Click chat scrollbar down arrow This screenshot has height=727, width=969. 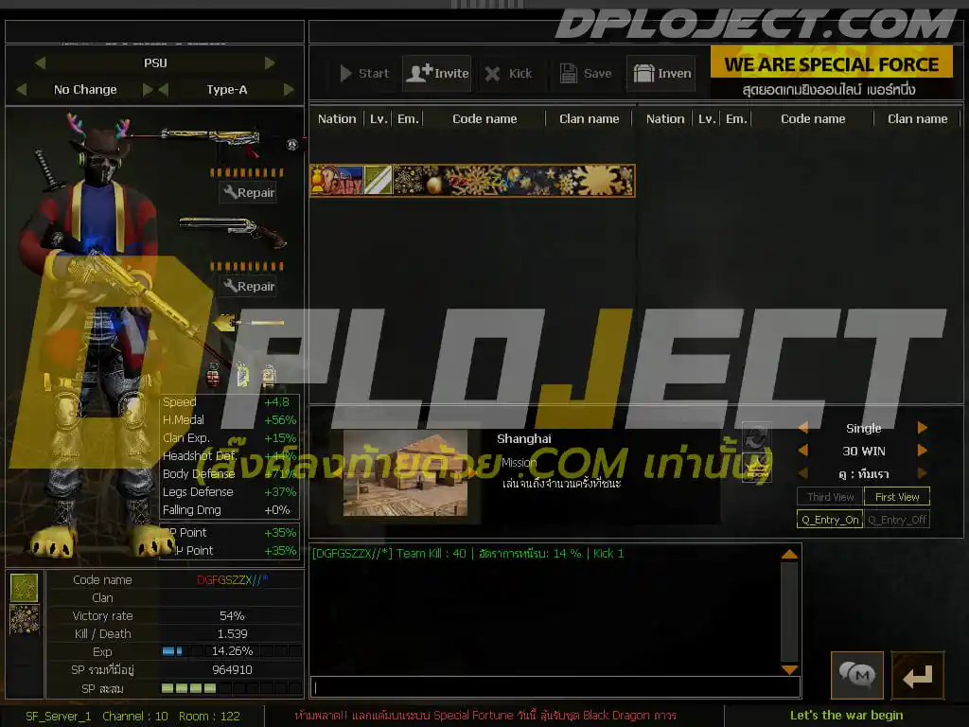point(789,669)
